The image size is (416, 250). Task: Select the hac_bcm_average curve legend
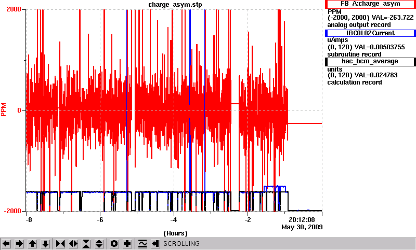370,62
